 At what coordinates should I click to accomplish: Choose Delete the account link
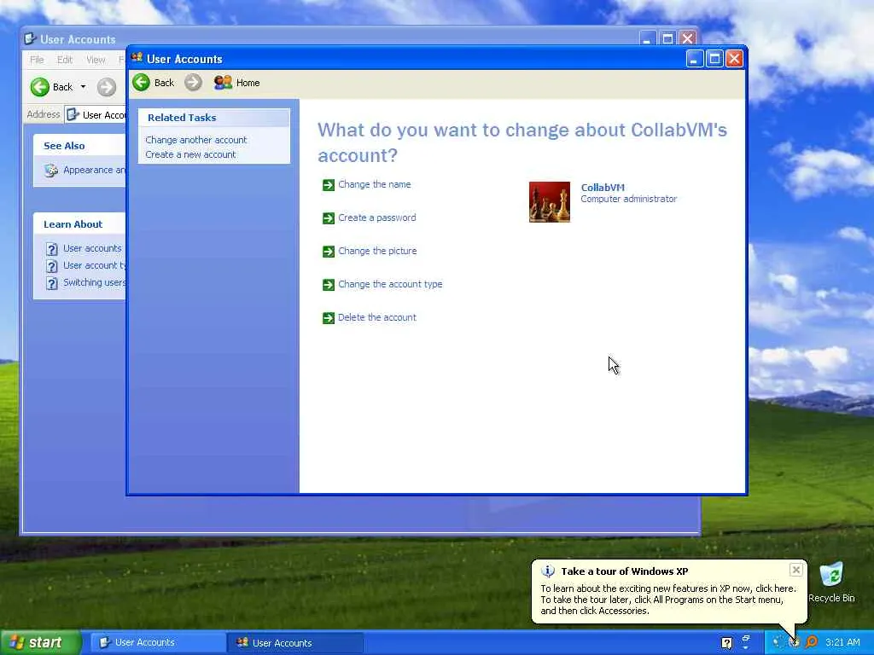[x=376, y=317]
